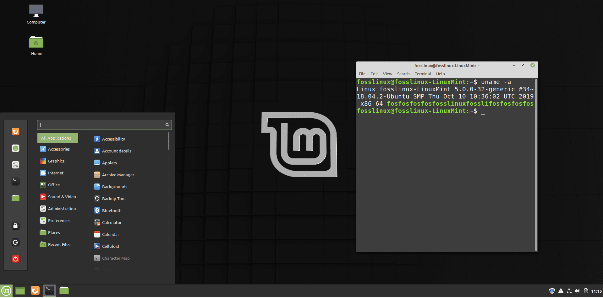Click the warning triangle tray icon
The image size is (603, 298).
(x=561, y=291)
